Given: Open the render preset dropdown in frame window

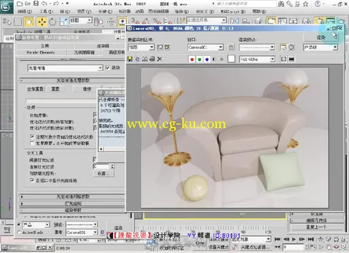Looking at the screenshot, I should [257, 47].
